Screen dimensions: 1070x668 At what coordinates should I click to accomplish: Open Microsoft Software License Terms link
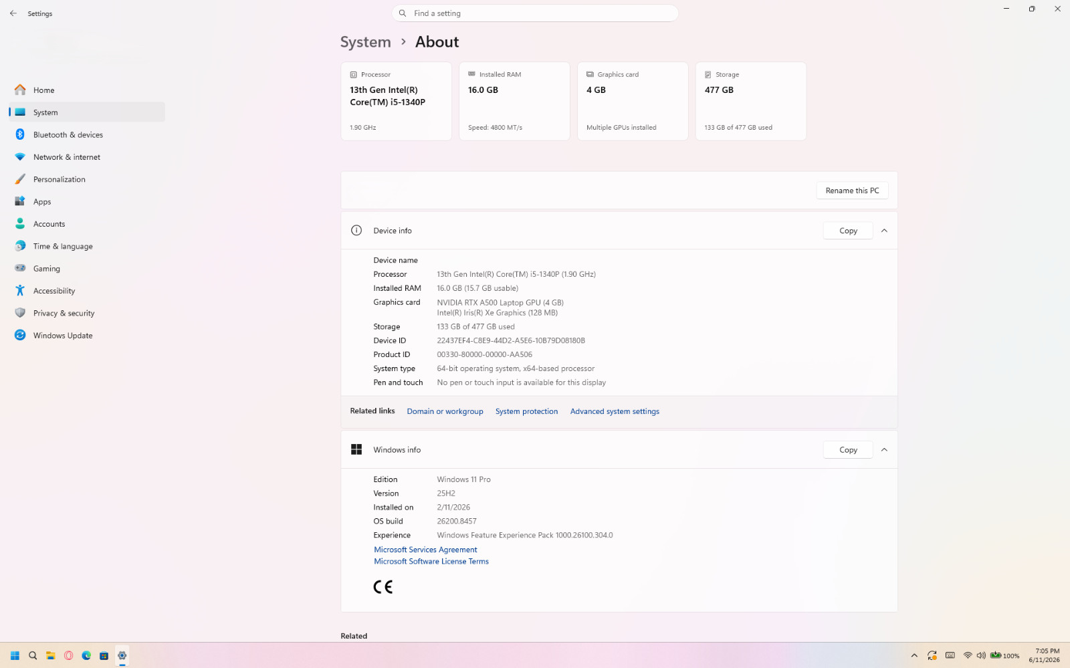(x=431, y=562)
